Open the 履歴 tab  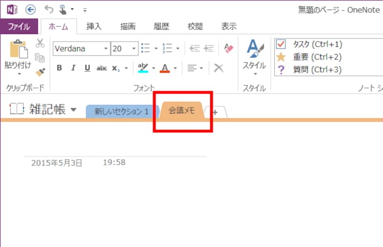click(161, 26)
